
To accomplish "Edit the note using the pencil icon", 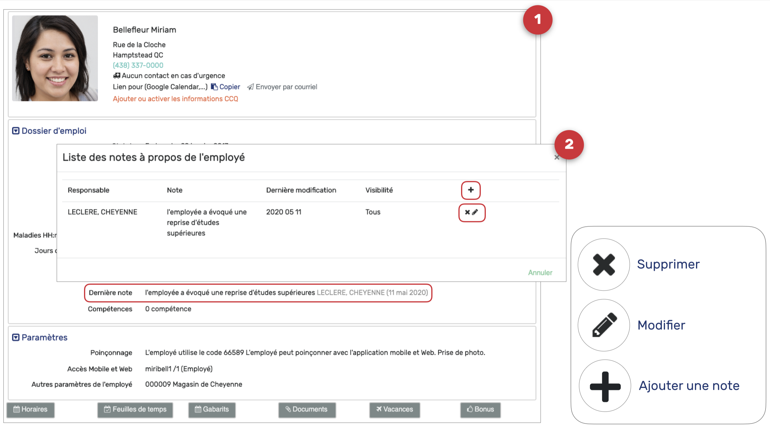I will tap(475, 212).
